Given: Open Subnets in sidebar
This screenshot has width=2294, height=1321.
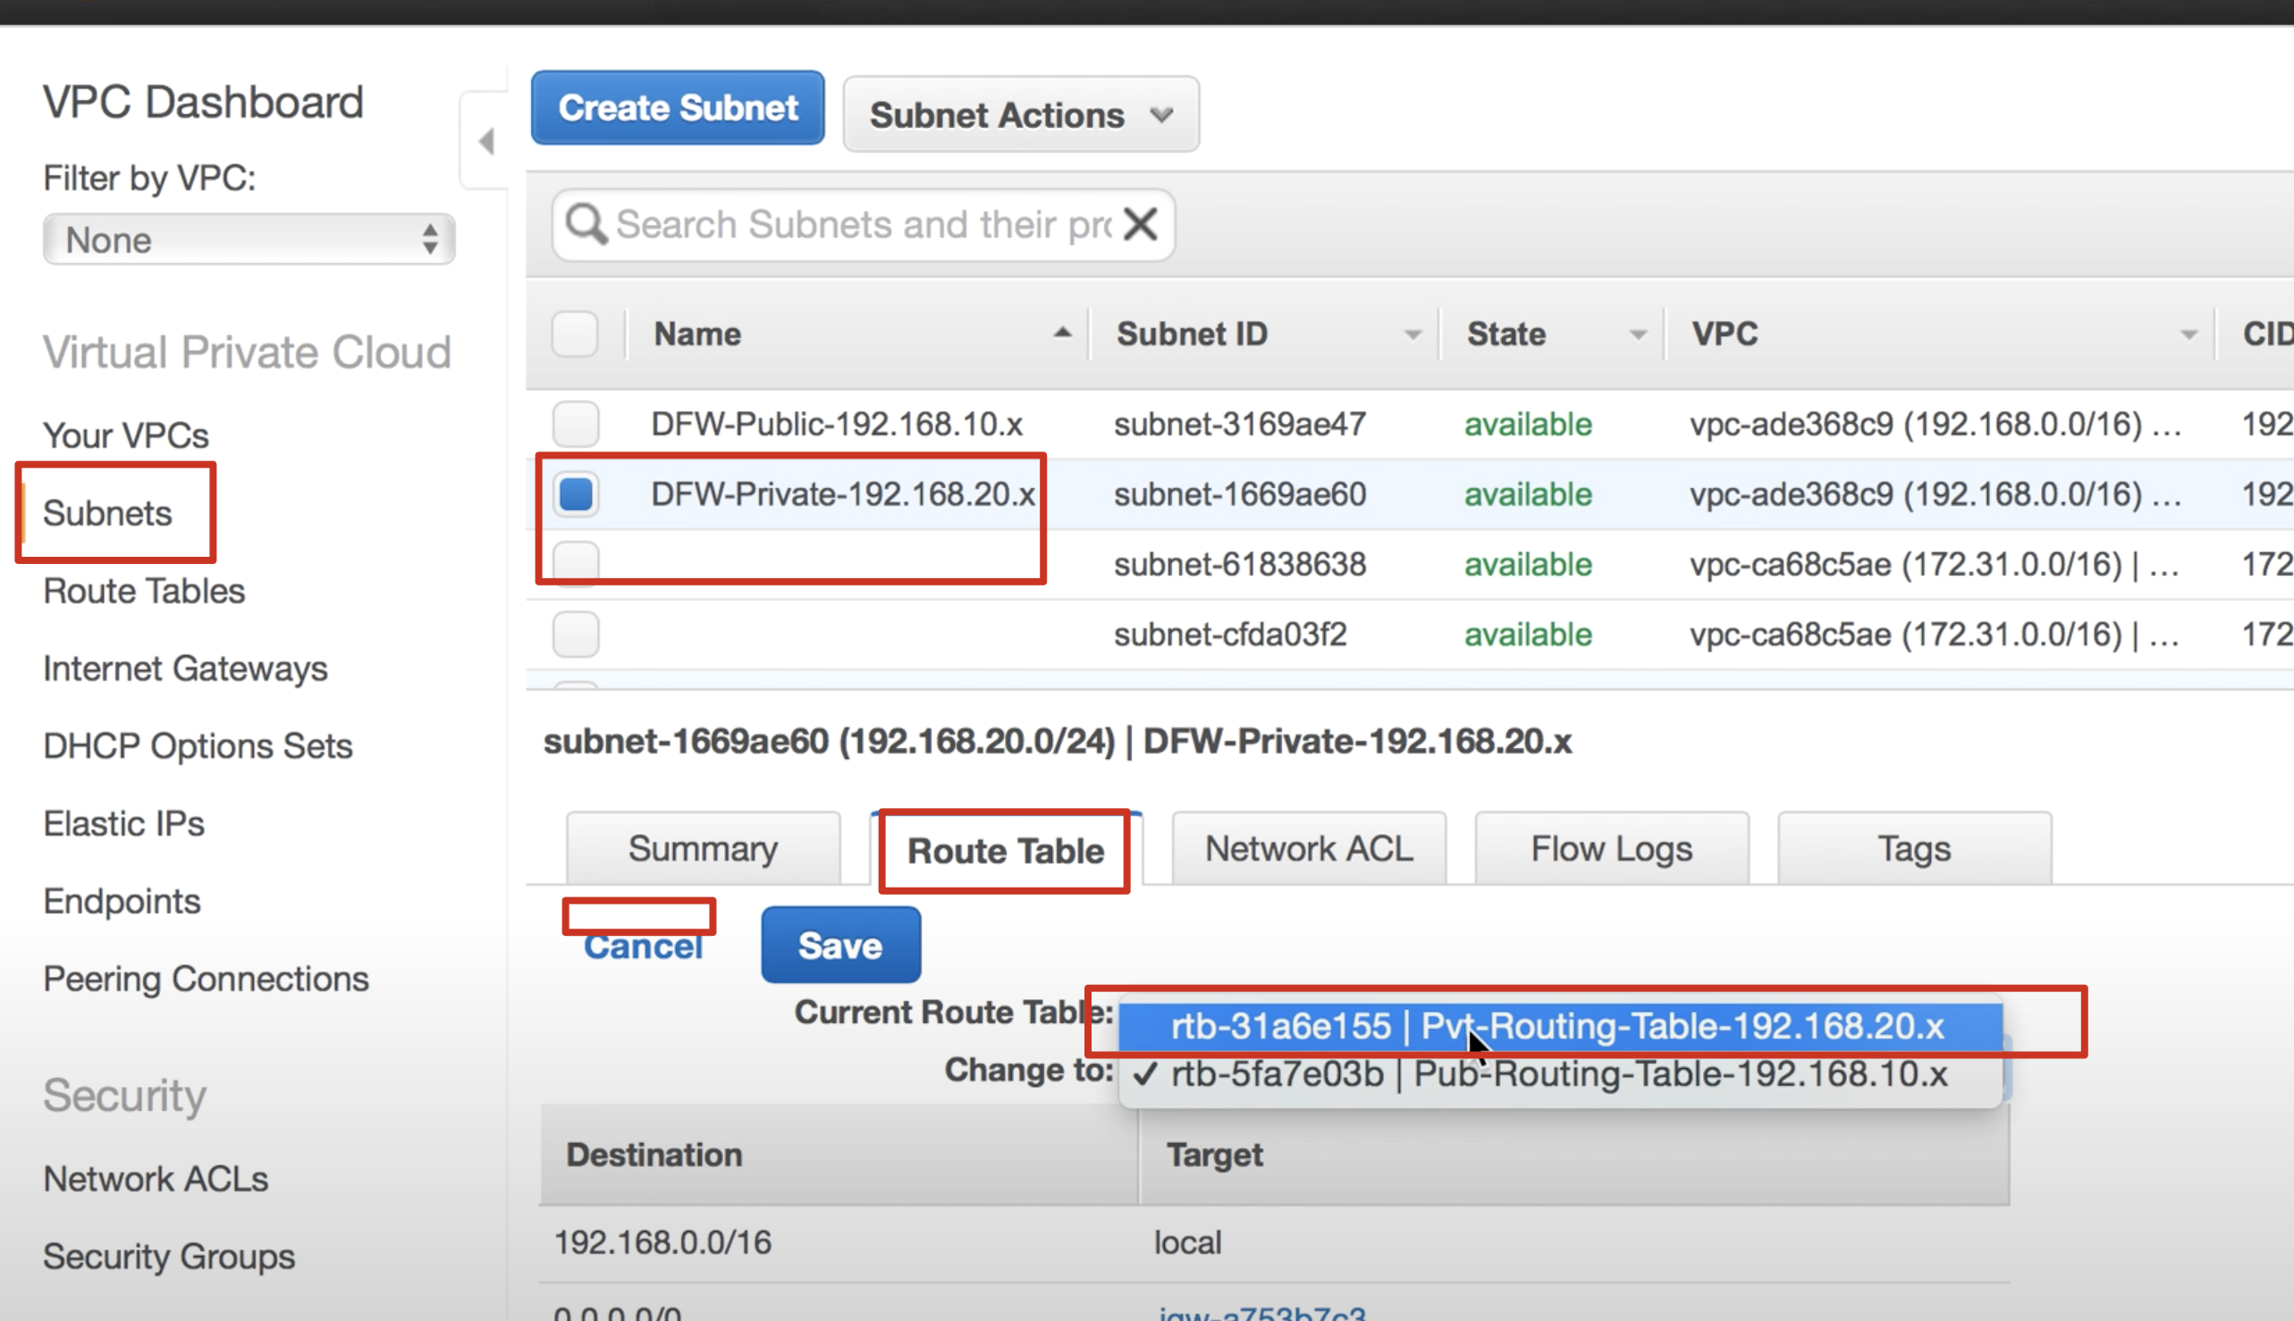Looking at the screenshot, I should coord(107,514).
